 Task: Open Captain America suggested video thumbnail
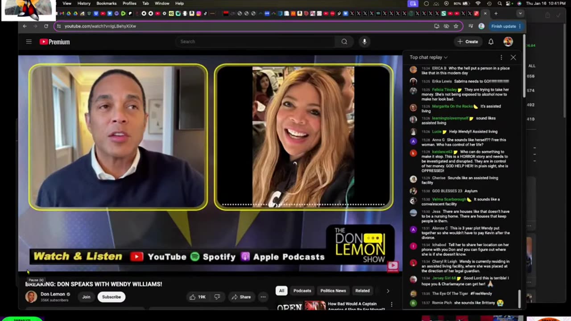314,306
